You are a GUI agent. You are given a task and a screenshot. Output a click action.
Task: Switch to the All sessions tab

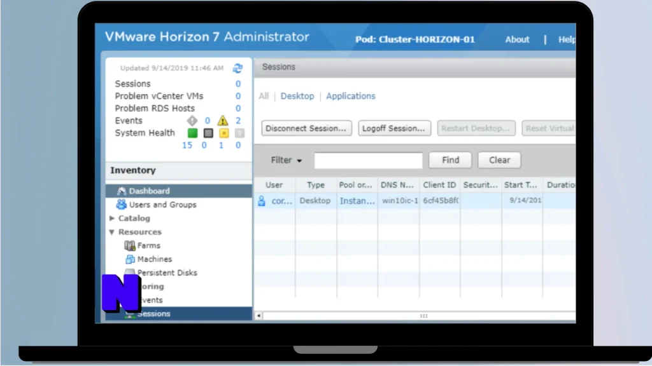click(264, 97)
